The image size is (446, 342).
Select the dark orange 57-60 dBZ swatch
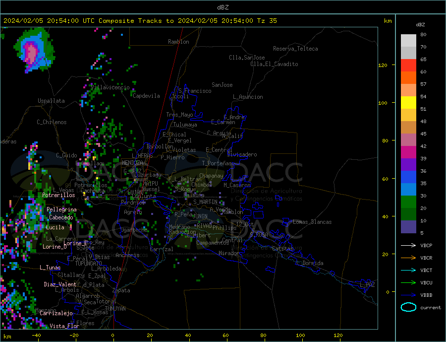[408, 78]
